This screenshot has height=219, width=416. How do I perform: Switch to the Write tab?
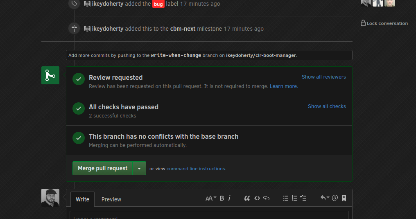83,199
